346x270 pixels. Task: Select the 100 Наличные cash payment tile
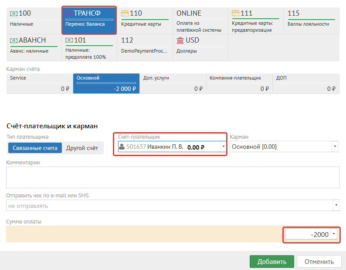(x=34, y=21)
